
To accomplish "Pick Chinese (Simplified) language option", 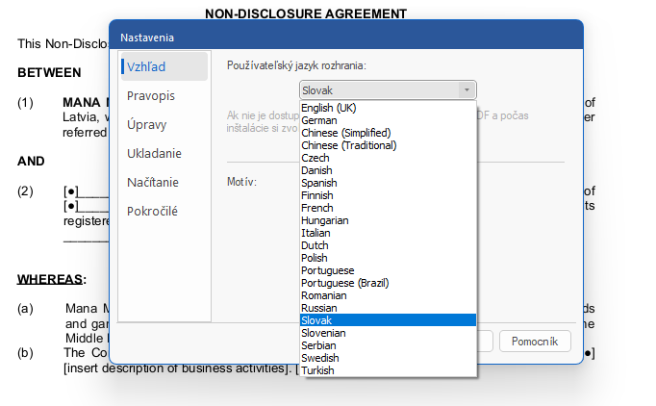I will coord(388,133).
